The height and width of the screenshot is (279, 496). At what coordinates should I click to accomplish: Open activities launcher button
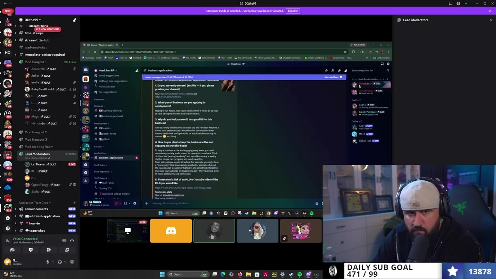[x=49, y=250]
